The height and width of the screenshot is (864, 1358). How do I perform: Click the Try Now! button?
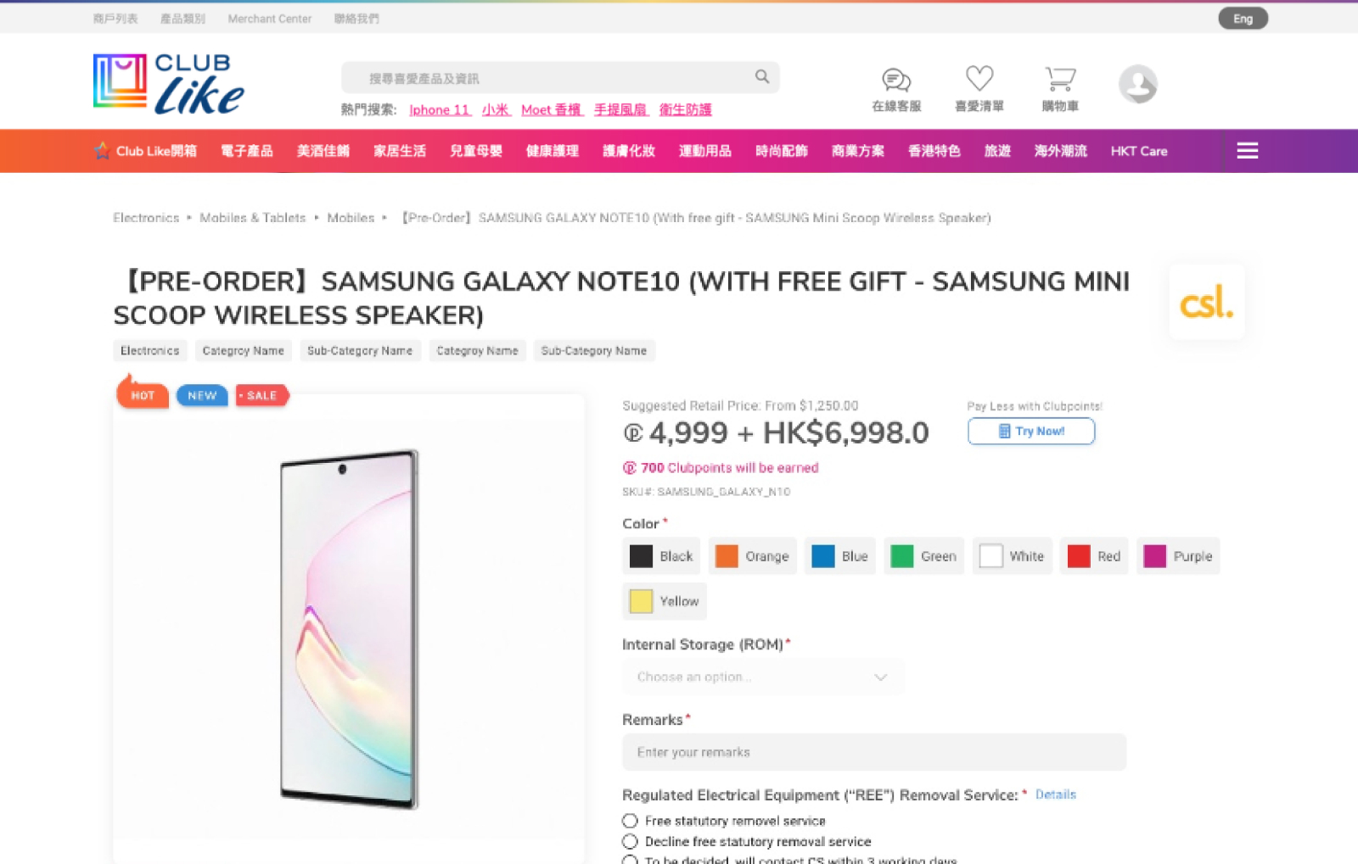click(1031, 432)
